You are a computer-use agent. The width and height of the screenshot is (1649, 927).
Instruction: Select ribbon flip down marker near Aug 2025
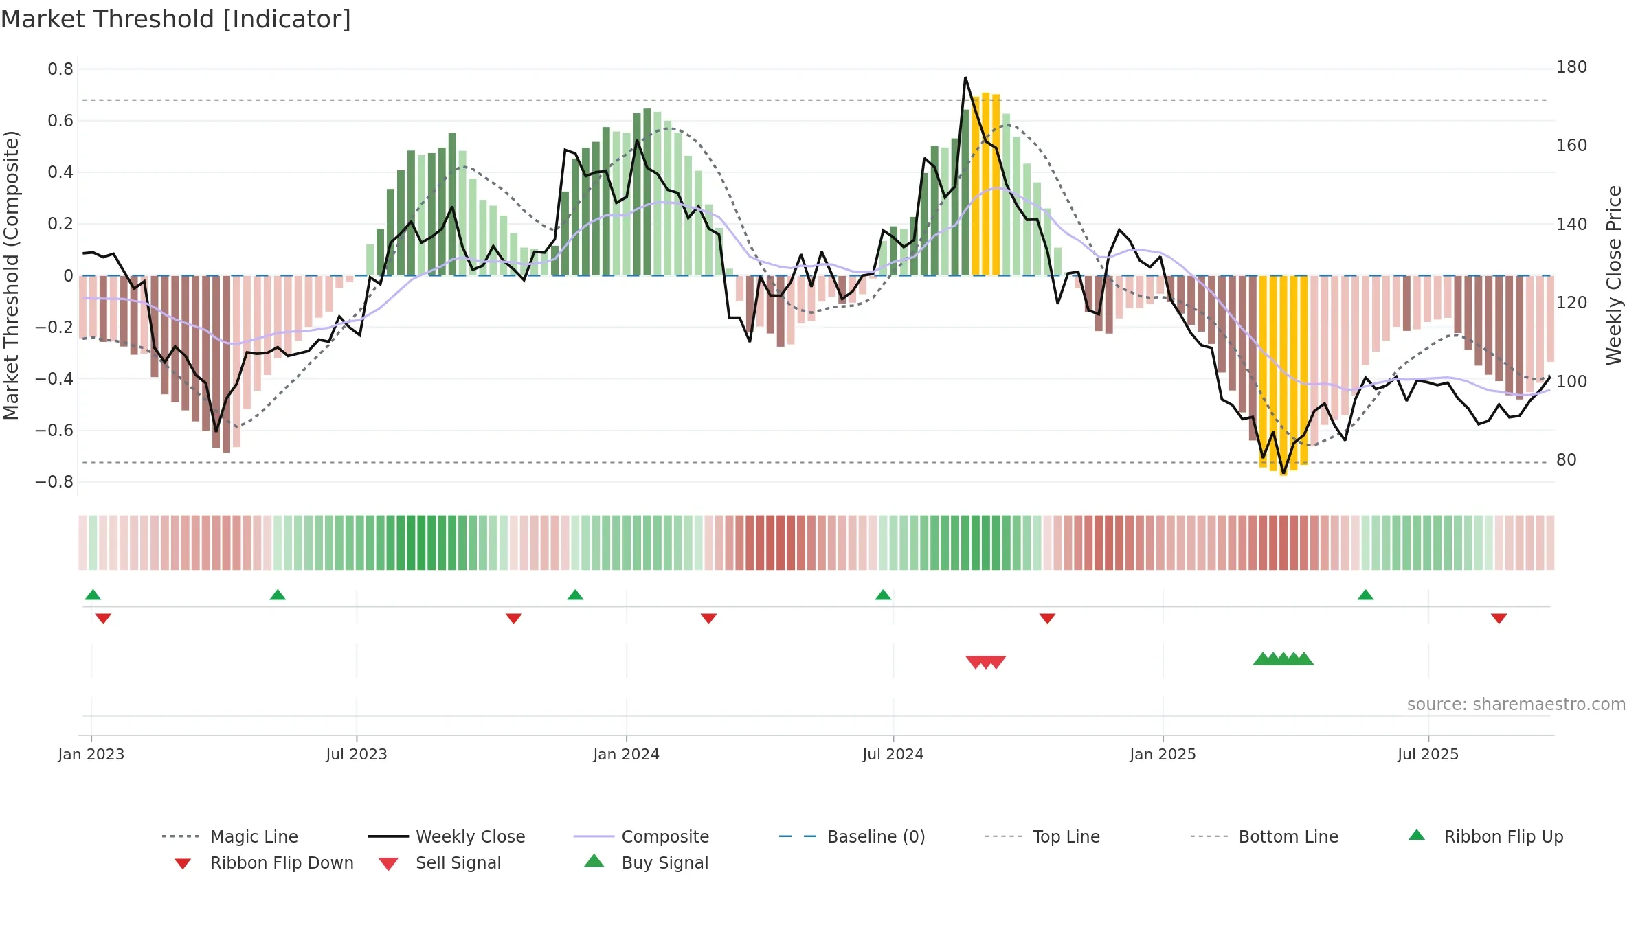(1499, 619)
